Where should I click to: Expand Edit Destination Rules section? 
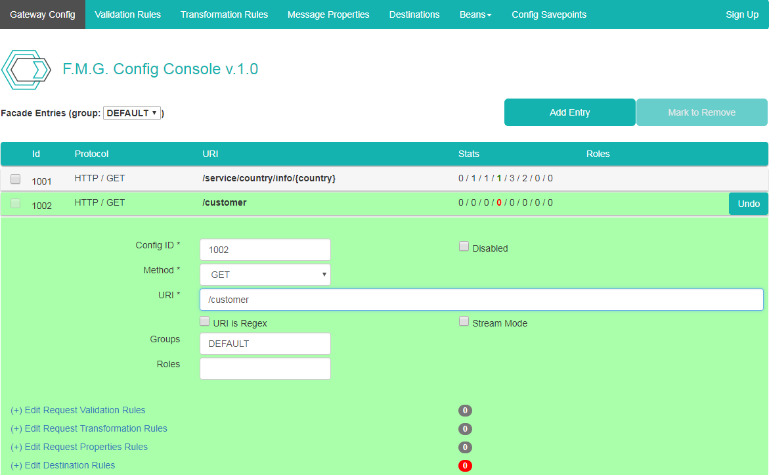point(63,465)
